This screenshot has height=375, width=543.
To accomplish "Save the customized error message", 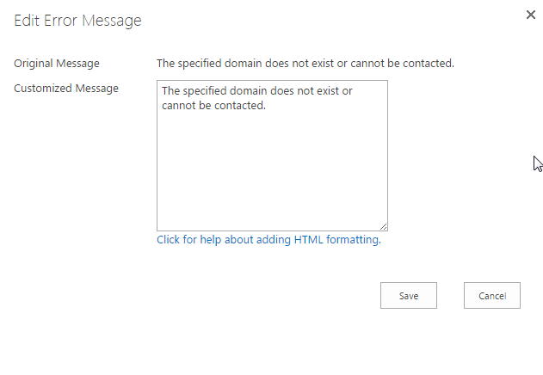I will click(x=409, y=295).
